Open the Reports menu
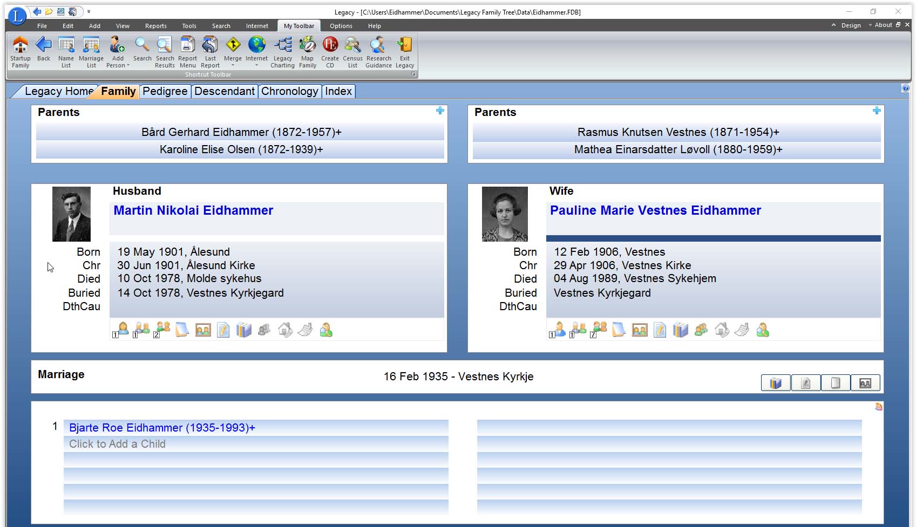 [x=155, y=26]
